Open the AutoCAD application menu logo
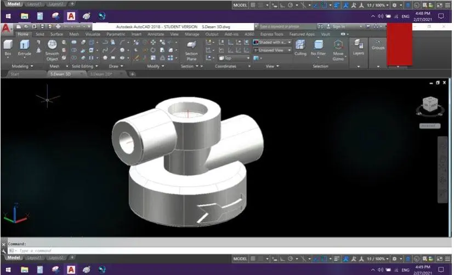 tap(6, 28)
